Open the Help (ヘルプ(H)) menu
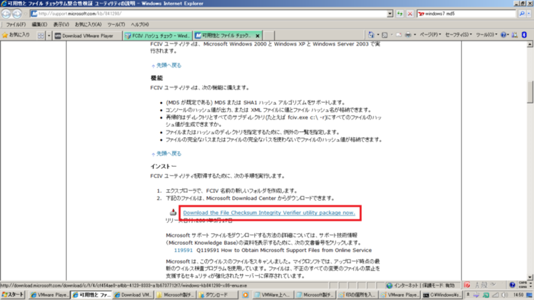Image resolution: width=534 pixels, height=300 pixels. [x=140, y=25]
